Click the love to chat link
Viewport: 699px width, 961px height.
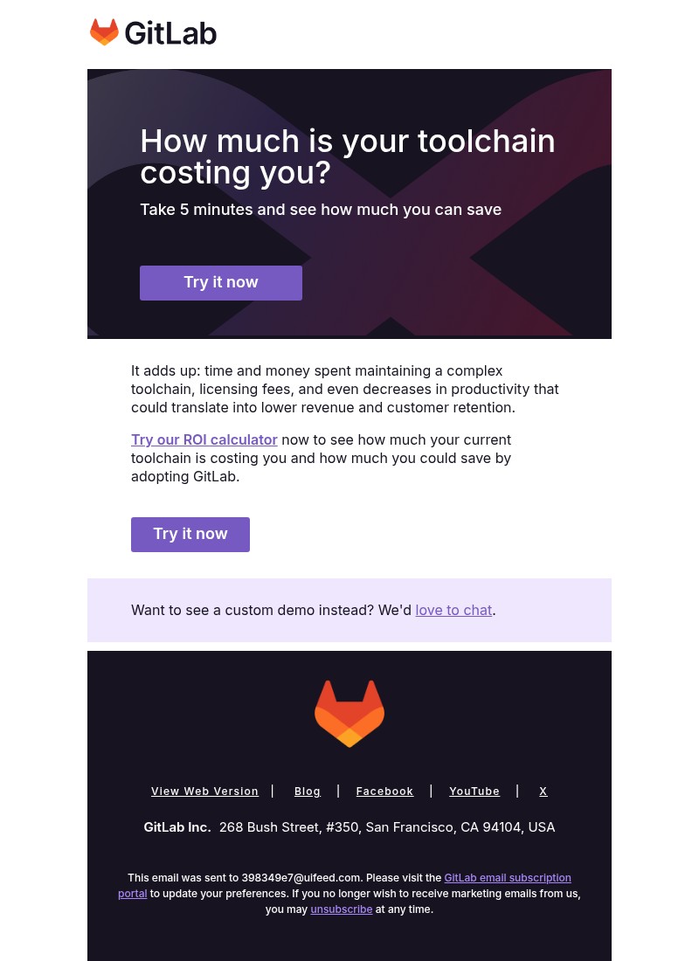click(453, 610)
